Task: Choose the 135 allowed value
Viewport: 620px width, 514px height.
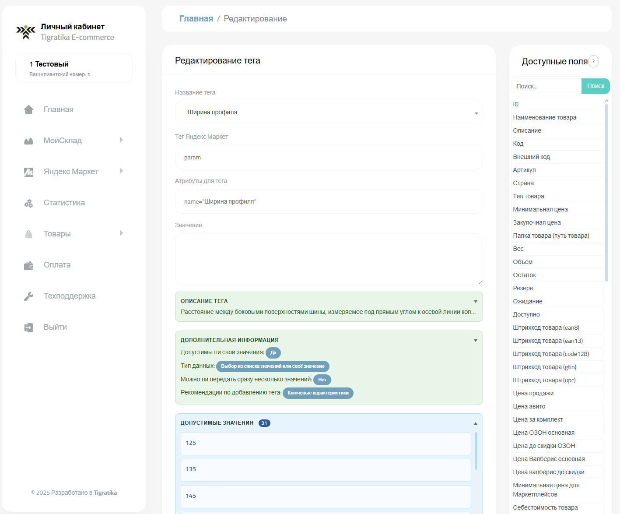Action: click(x=326, y=470)
